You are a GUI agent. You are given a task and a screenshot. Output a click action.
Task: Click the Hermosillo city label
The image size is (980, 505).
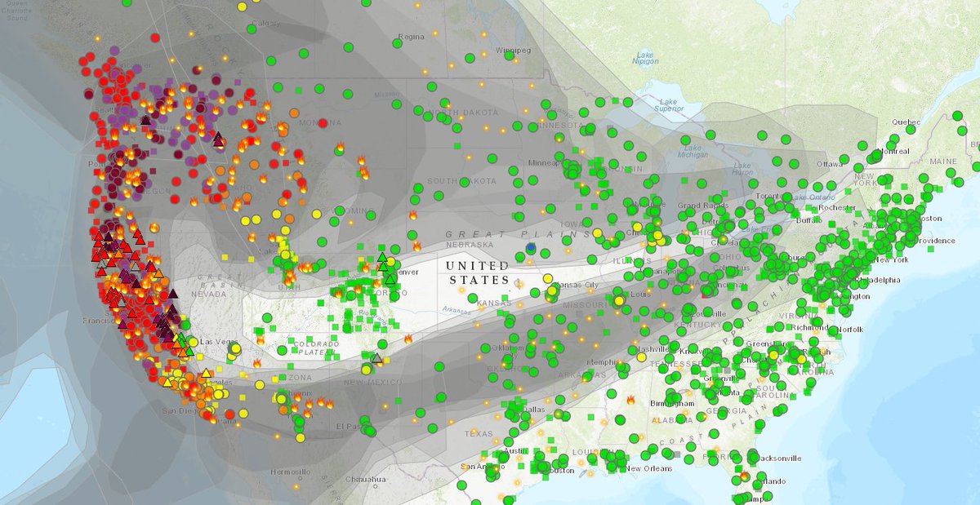pyautogui.click(x=292, y=472)
